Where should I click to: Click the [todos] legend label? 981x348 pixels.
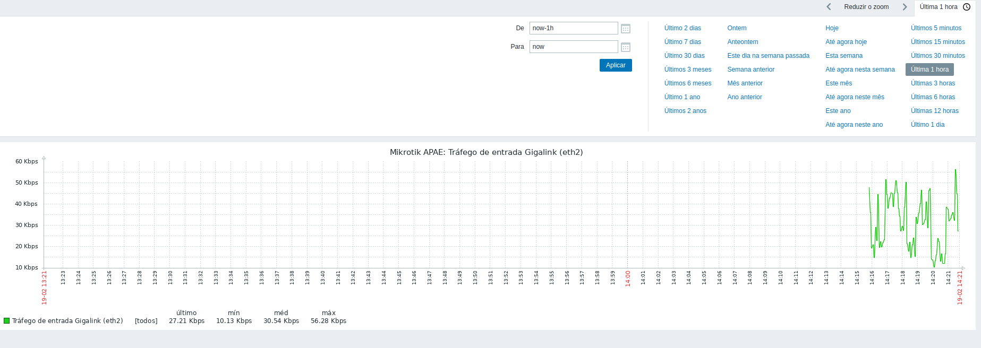146,321
